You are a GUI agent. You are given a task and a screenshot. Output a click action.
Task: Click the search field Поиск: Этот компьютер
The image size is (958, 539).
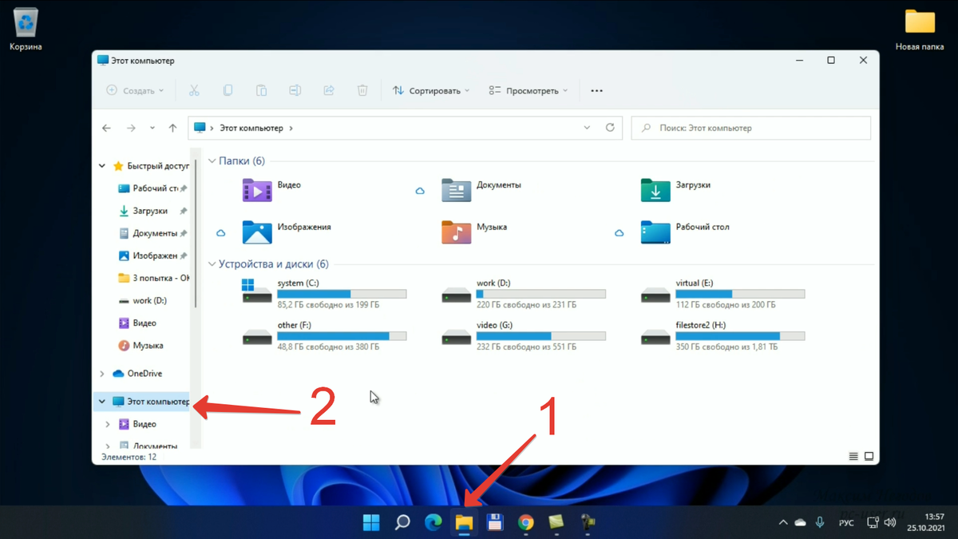coord(750,128)
